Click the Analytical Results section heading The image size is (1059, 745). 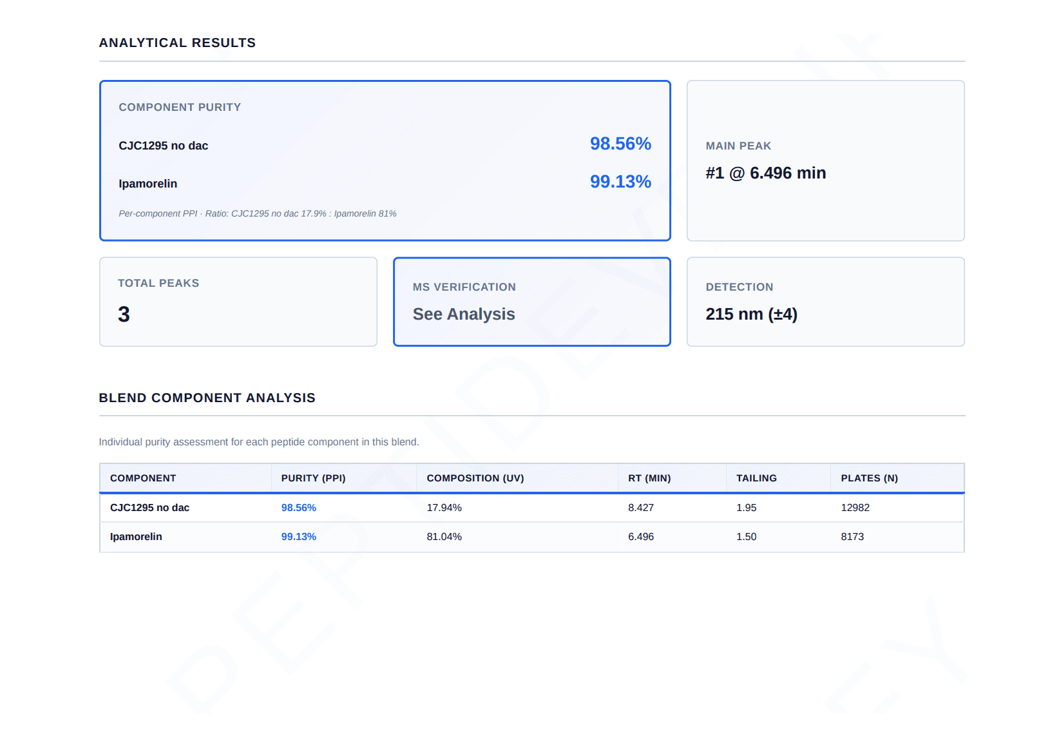point(177,43)
